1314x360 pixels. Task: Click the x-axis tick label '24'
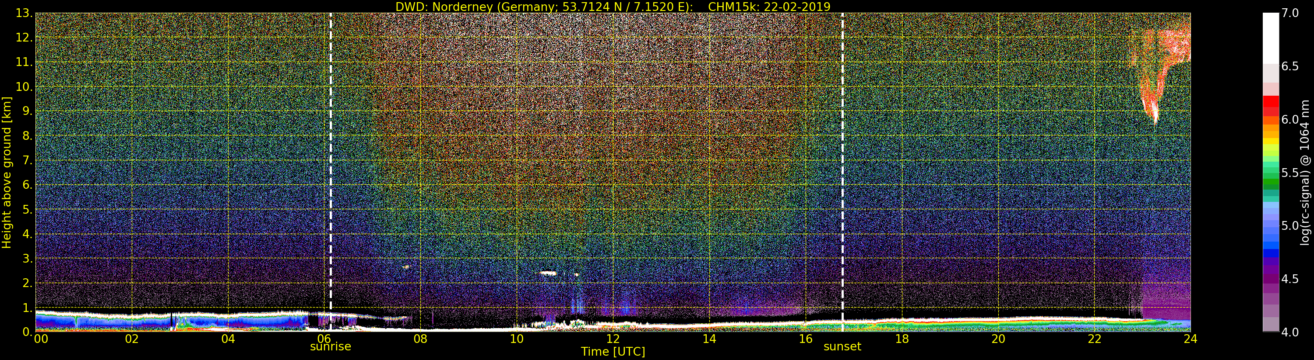[1190, 339]
